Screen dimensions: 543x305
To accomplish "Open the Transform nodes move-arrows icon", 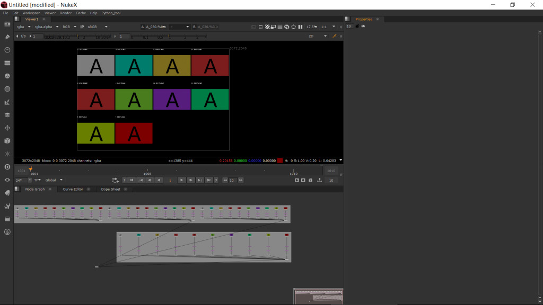I will (x=7, y=128).
